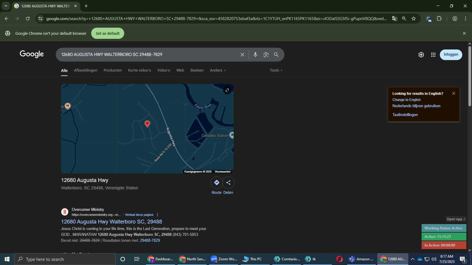Click the red map location pin
Screen dimensions: 472x265
[x=147, y=124]
